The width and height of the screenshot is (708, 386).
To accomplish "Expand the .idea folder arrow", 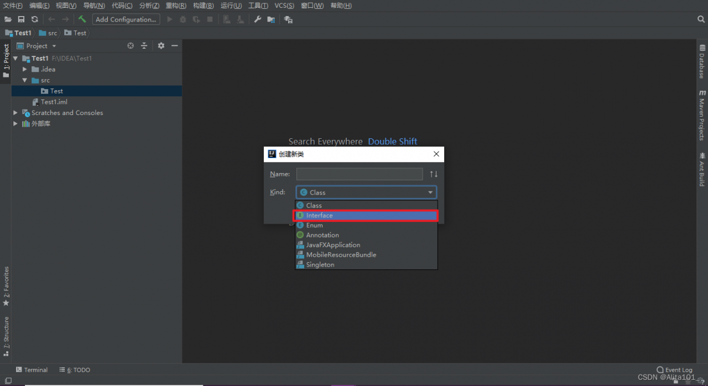I will [x=24, y=69].
